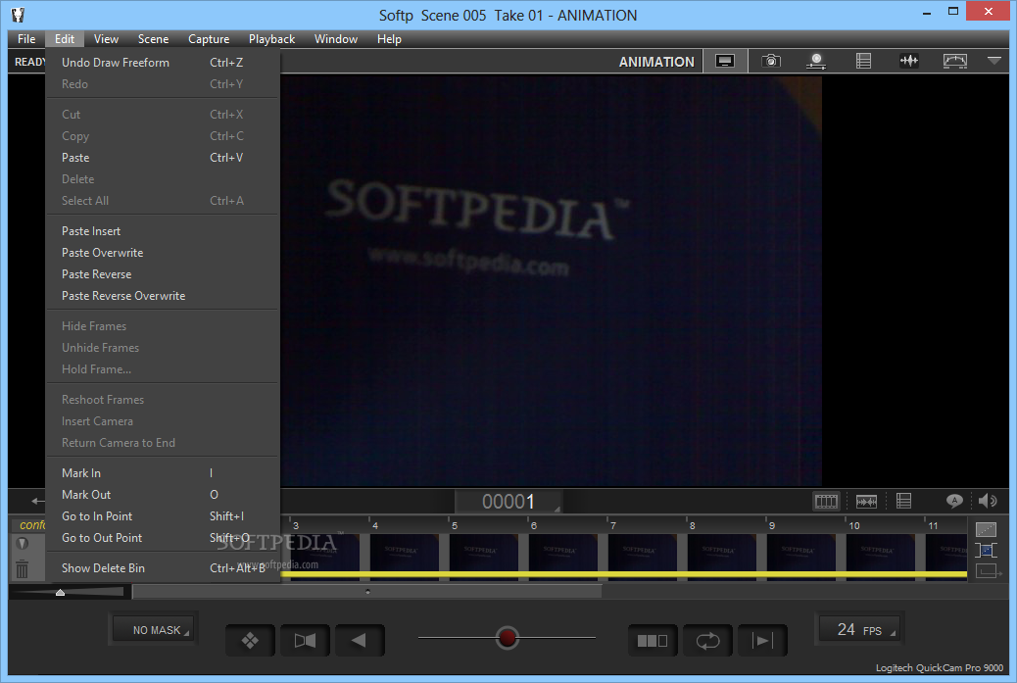
Task: Switch to the Animation workspace monitor icon
Action: pos(725,62)
